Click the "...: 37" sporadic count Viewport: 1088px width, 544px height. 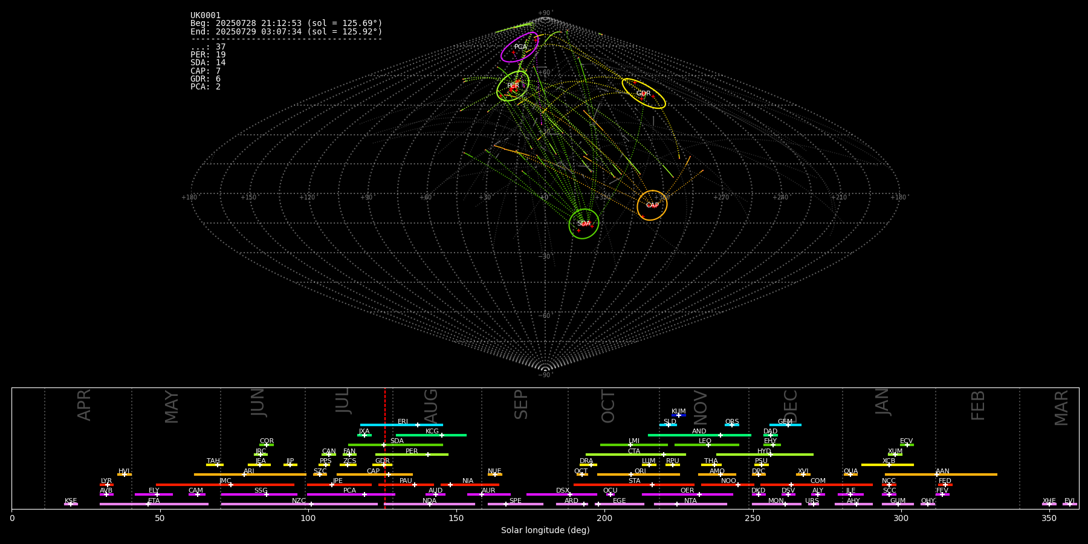(x=208, y=47)
